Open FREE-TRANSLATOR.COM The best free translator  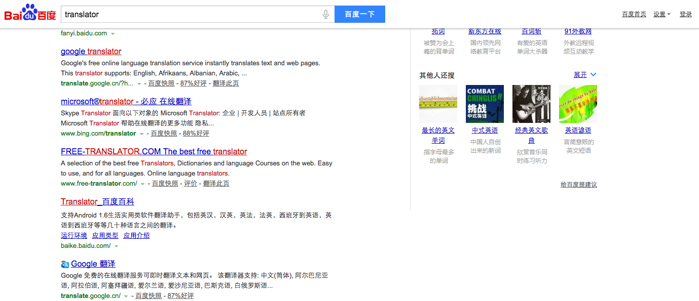(x=154, y=151)
